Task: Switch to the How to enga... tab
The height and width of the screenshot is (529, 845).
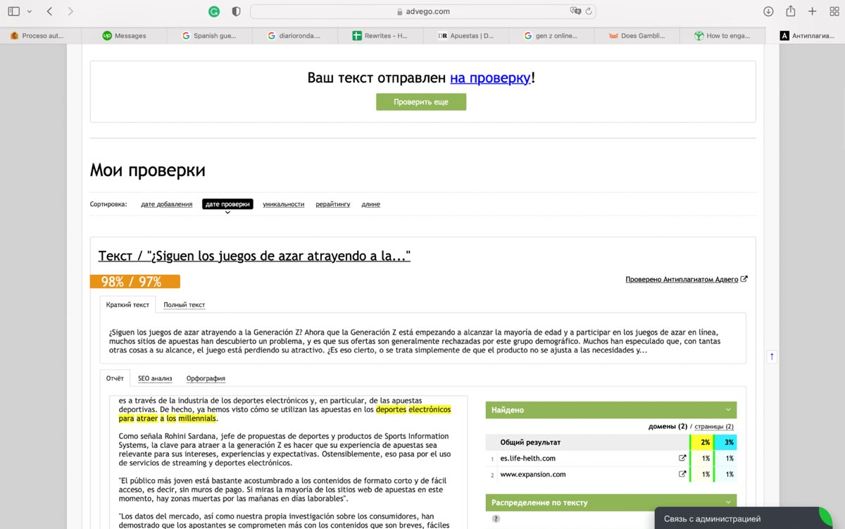Action: pyautogui.click(x=722, y=36)
